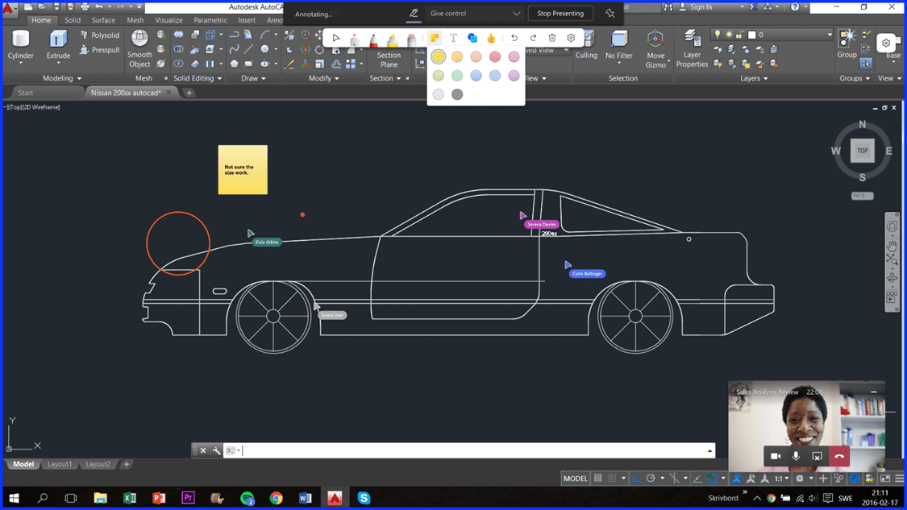The image size is (907, 510).
Task: Toggle the microphone mute in the call controls
Action: tap(797, 456)
